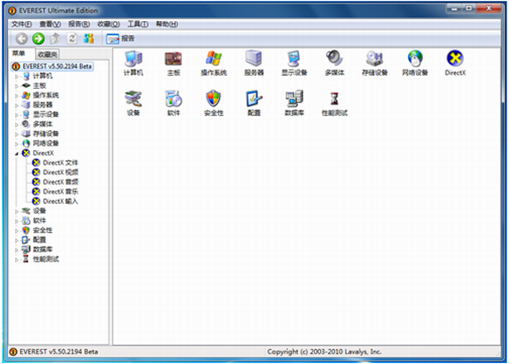This screenshot has width=510, height=364.
Task: Click the users icon in the toolbar
Action: (89, 39)
